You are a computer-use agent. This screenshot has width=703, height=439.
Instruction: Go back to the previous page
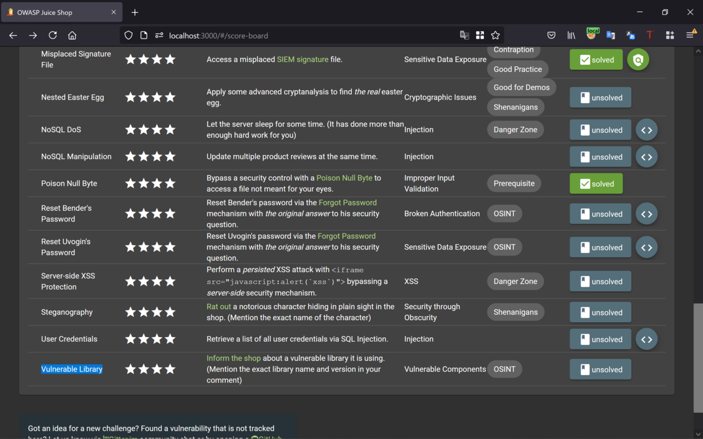point(13,35)
